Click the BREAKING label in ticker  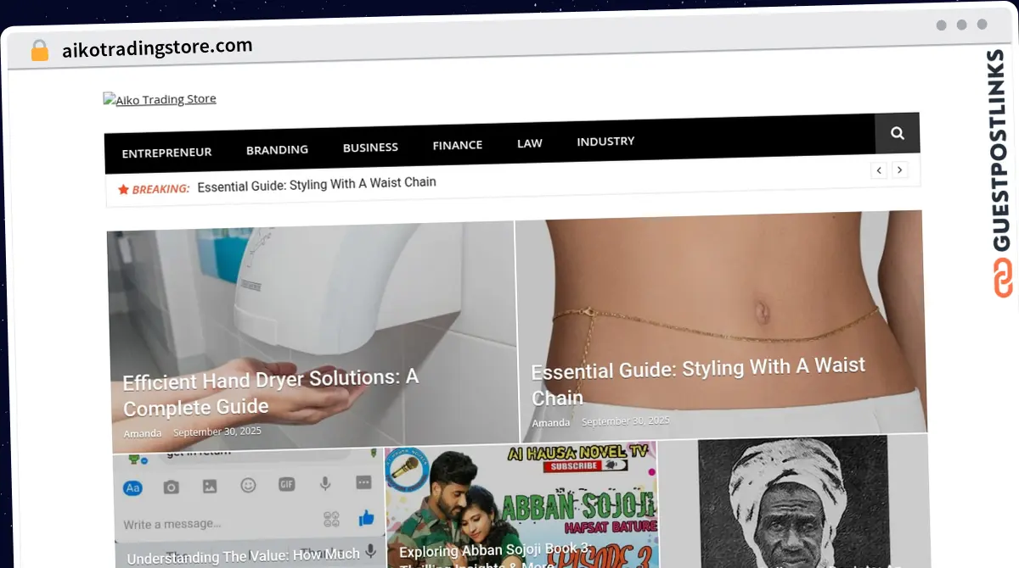pyautogui.click(x=154, y=189)
